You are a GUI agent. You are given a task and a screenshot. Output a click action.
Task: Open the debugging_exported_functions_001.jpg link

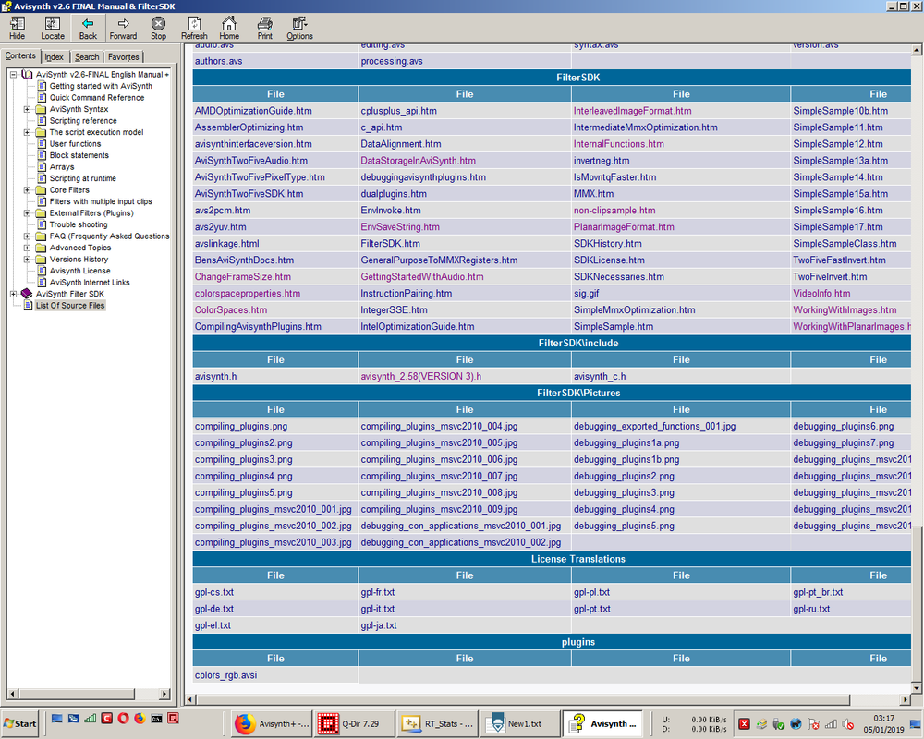tap(655, 426)
